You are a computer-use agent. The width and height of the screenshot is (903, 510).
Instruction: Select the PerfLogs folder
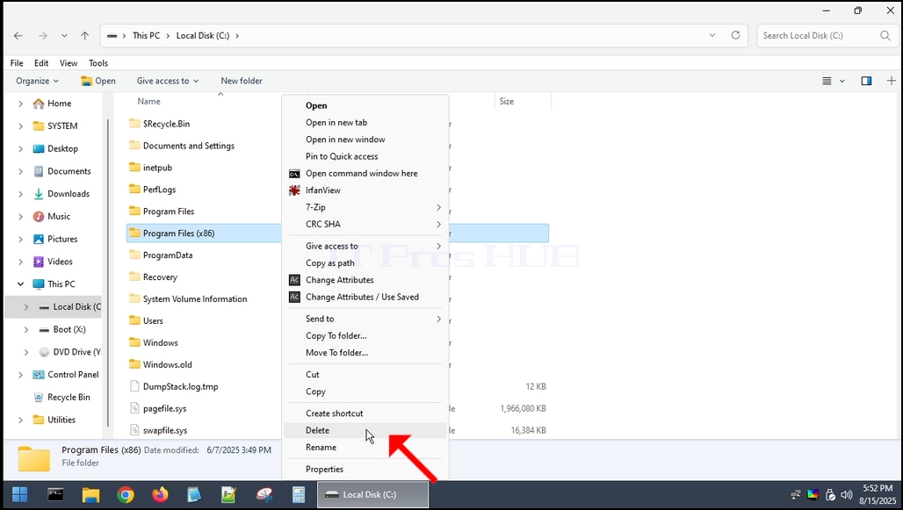159,190
